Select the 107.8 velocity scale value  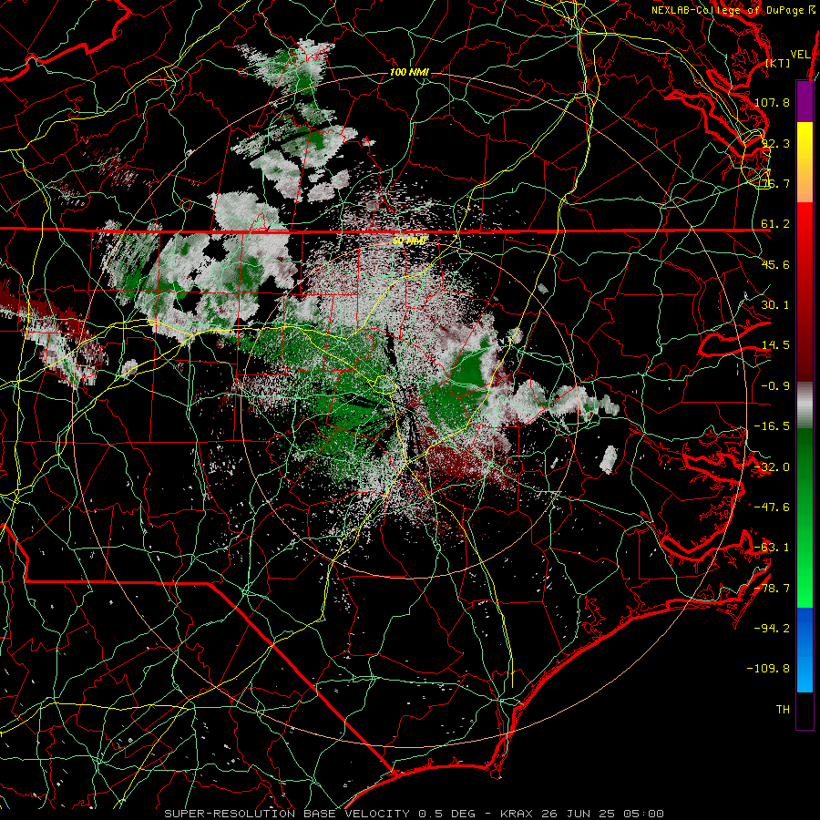point(773,102)
